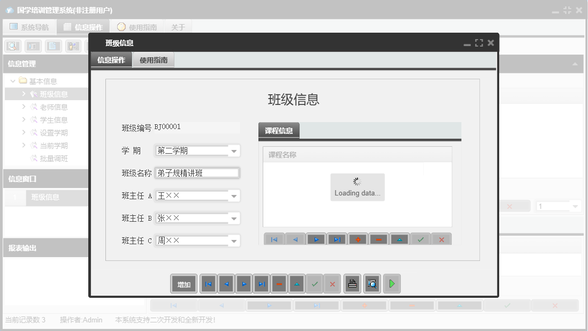This screenshot has height=331, width=588.
Task: Delete current record with red minus icon
Action: coord(279,284)
